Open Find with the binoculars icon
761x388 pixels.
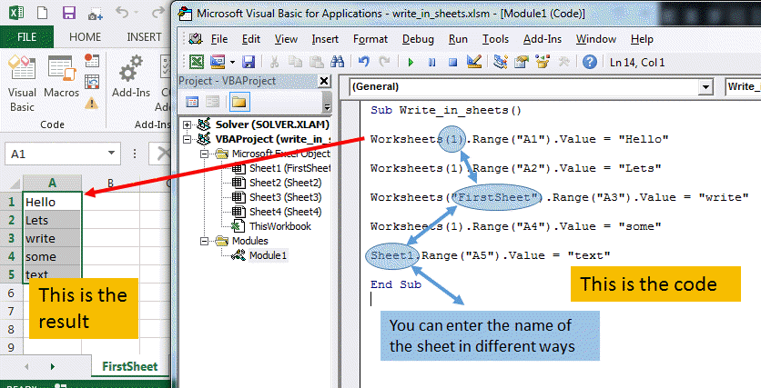tap(338, 62)
